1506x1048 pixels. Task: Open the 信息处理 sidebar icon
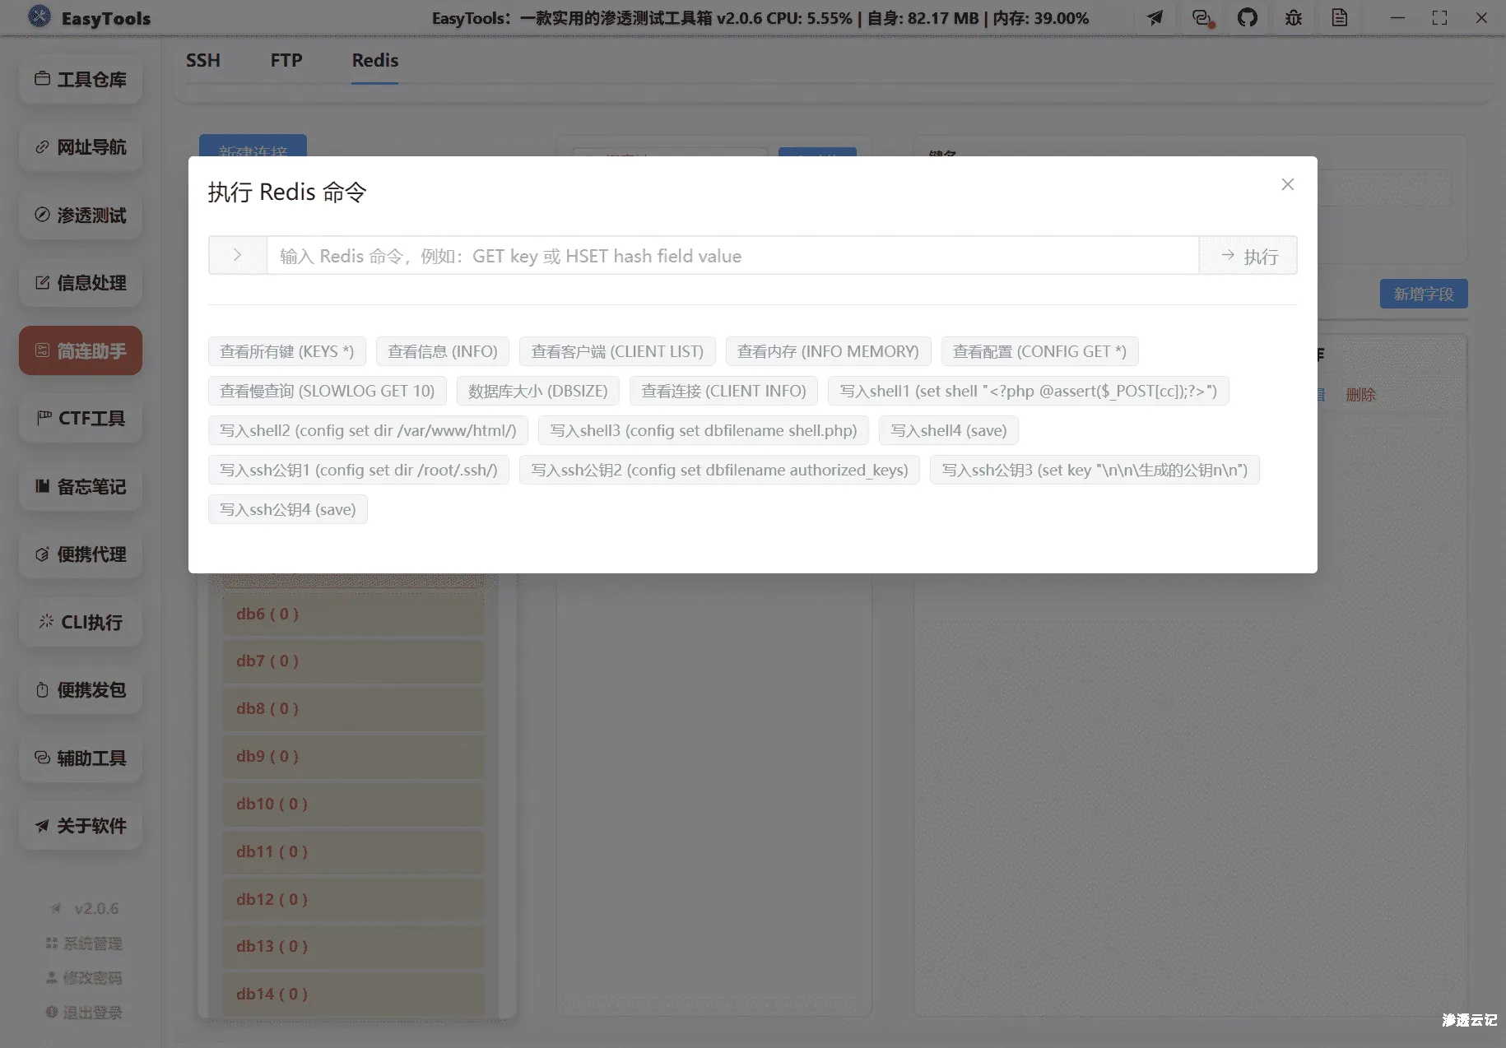click(80, 283)
